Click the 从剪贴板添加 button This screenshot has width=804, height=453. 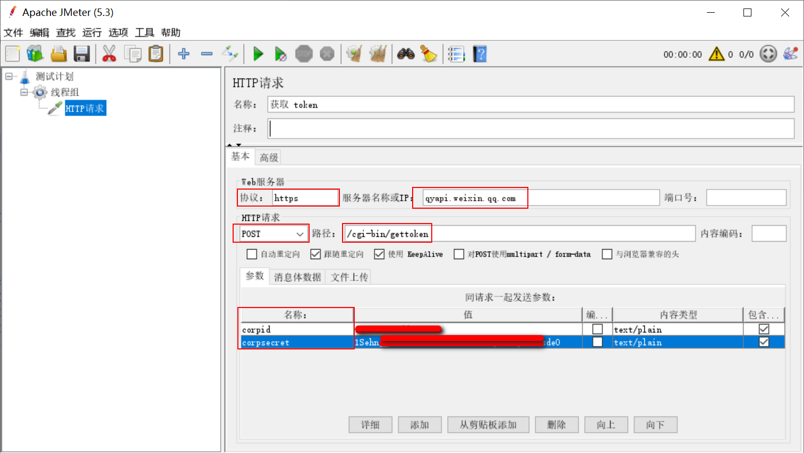[x=488, y=424]
